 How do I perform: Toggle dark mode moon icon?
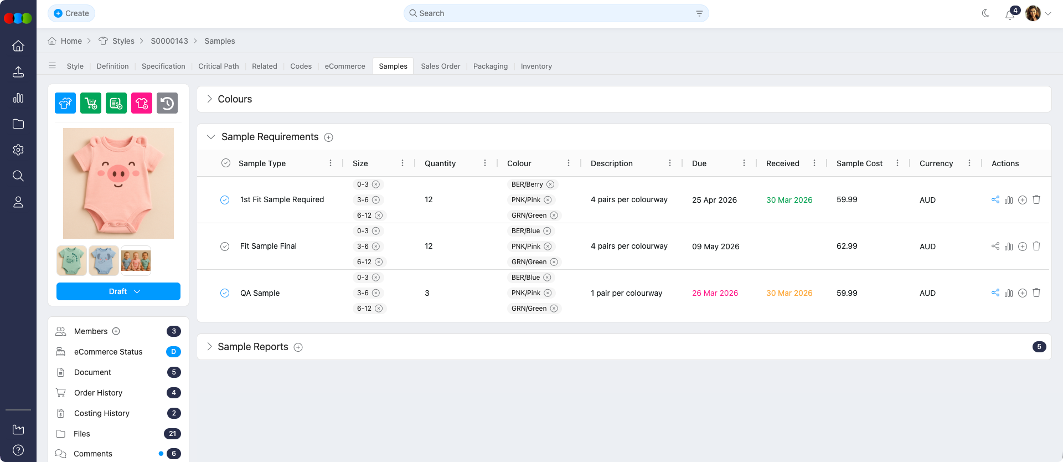pyautogui.click(x=985, y=13)
